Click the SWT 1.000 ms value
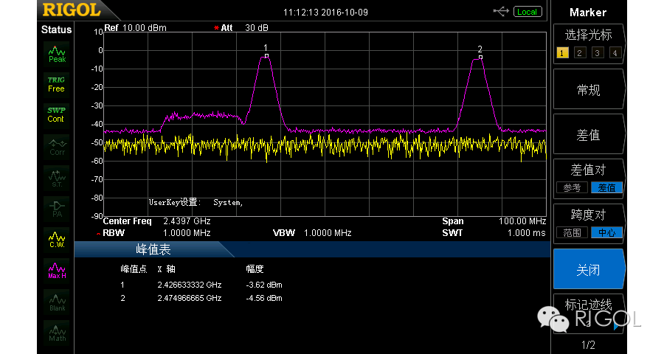664x354 pixels. pos(526,233)
